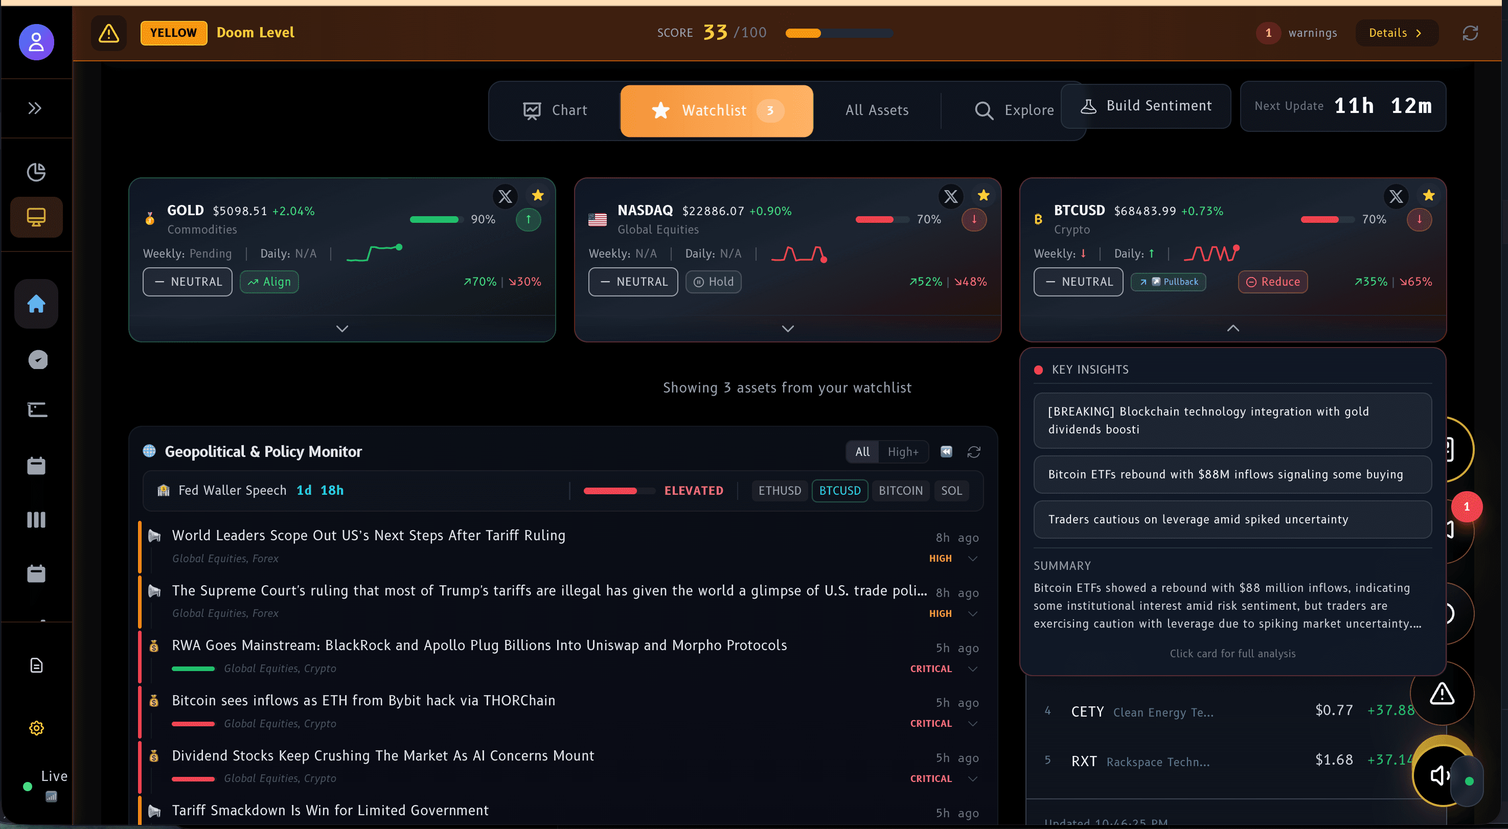Click the Details button next to warnings
Screen dimensions: 1508x829
[1396, 33]
